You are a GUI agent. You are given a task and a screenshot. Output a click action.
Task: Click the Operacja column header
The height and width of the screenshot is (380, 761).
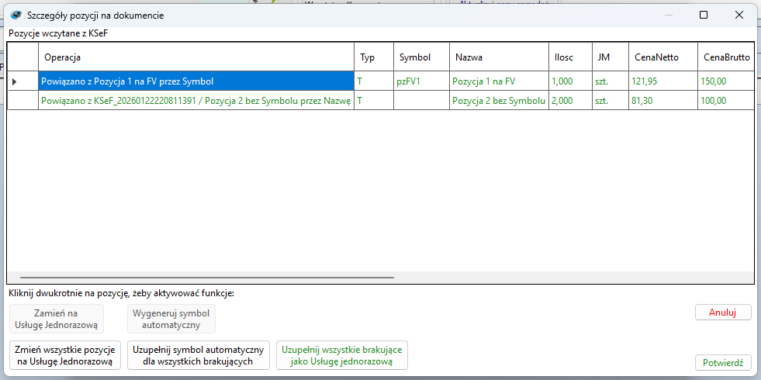tap(195, 57)
